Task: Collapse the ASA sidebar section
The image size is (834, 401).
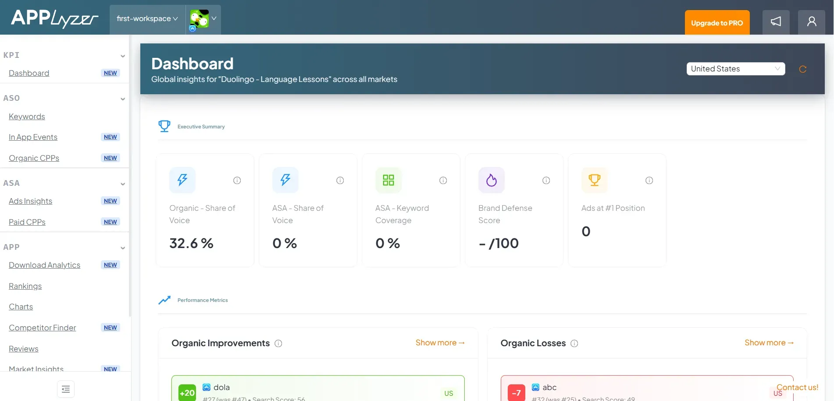Action: coord(123,184)
